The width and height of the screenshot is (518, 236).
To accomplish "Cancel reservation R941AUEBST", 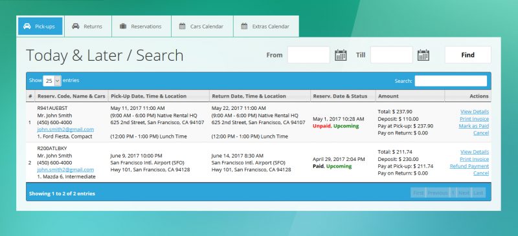I will coord(481,133).
